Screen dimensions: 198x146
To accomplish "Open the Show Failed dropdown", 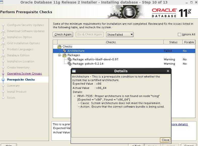I will [120, 35].
